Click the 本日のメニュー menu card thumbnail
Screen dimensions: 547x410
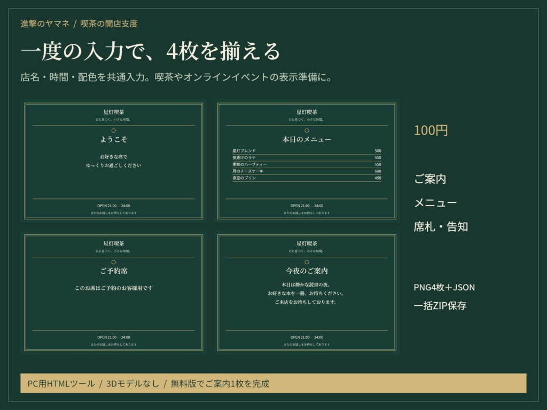(307, 161)
